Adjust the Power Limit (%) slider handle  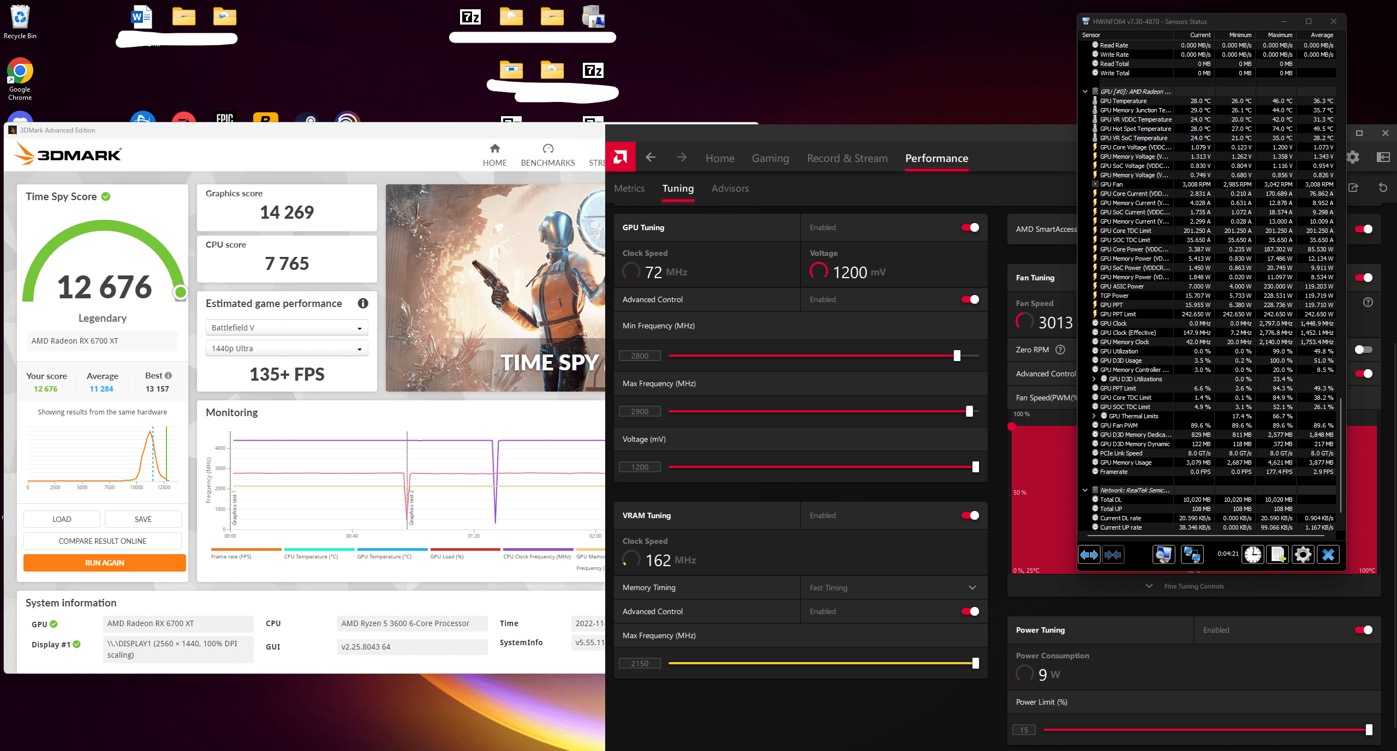coord(1369,730)
